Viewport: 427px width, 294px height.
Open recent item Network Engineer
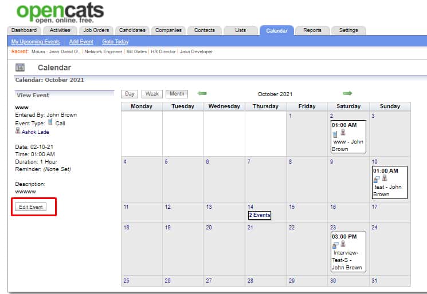103,51
